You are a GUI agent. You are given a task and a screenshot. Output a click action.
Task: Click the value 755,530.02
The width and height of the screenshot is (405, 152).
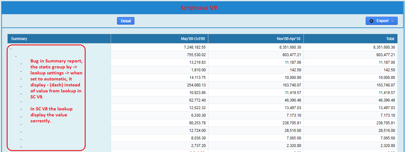(197, 55)
